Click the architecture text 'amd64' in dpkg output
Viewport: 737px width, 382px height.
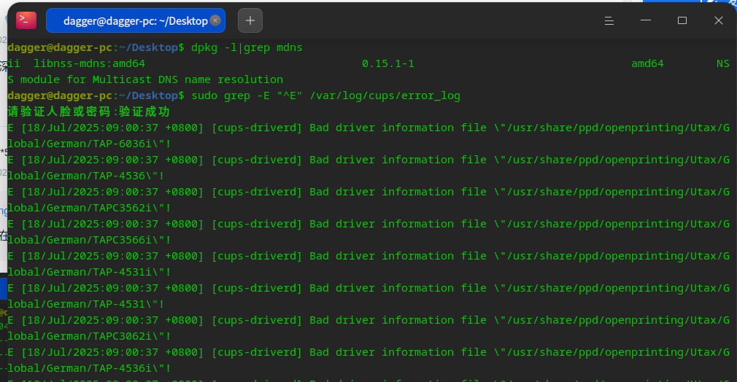click(647, 63)
